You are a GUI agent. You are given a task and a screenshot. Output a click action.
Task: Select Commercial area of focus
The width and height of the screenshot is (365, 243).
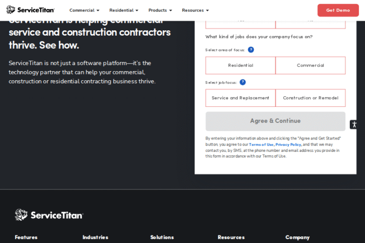pyautogui.click(x=310, y=65)
